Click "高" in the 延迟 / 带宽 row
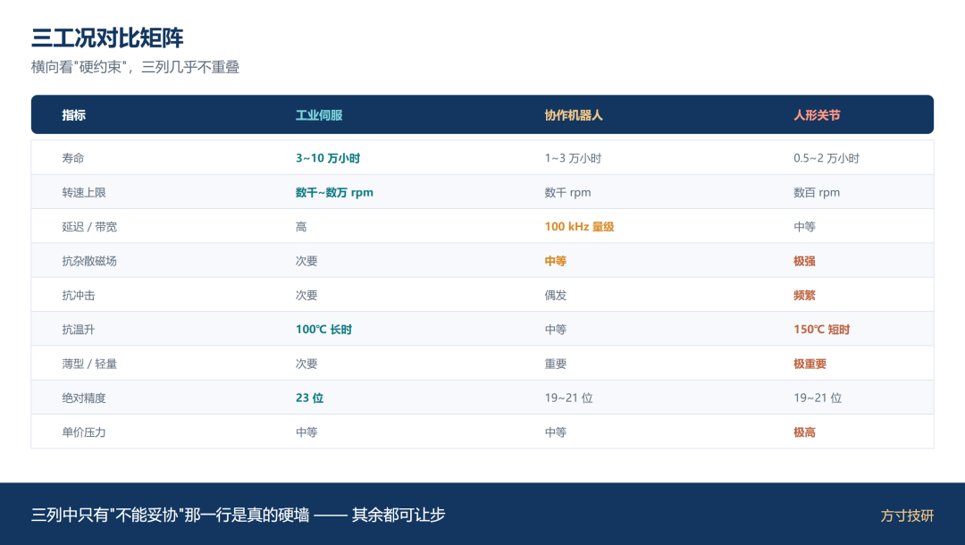The image size is (965, 545). pos(302,227)
